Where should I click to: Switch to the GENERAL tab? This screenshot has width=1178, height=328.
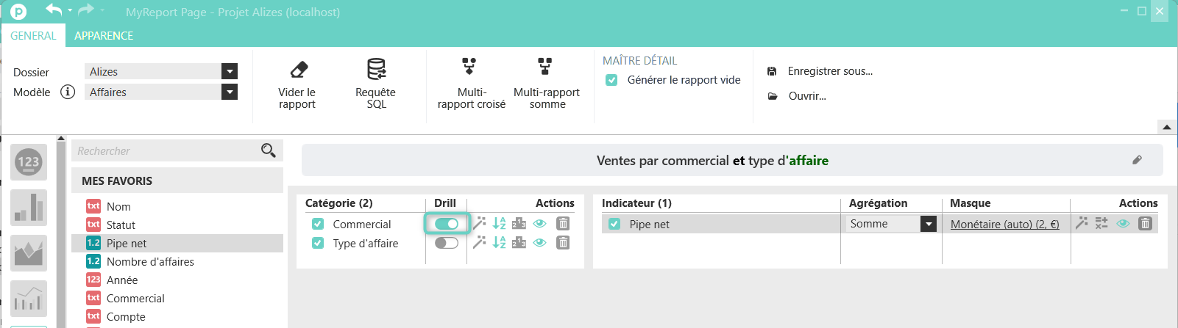(33, 35)
